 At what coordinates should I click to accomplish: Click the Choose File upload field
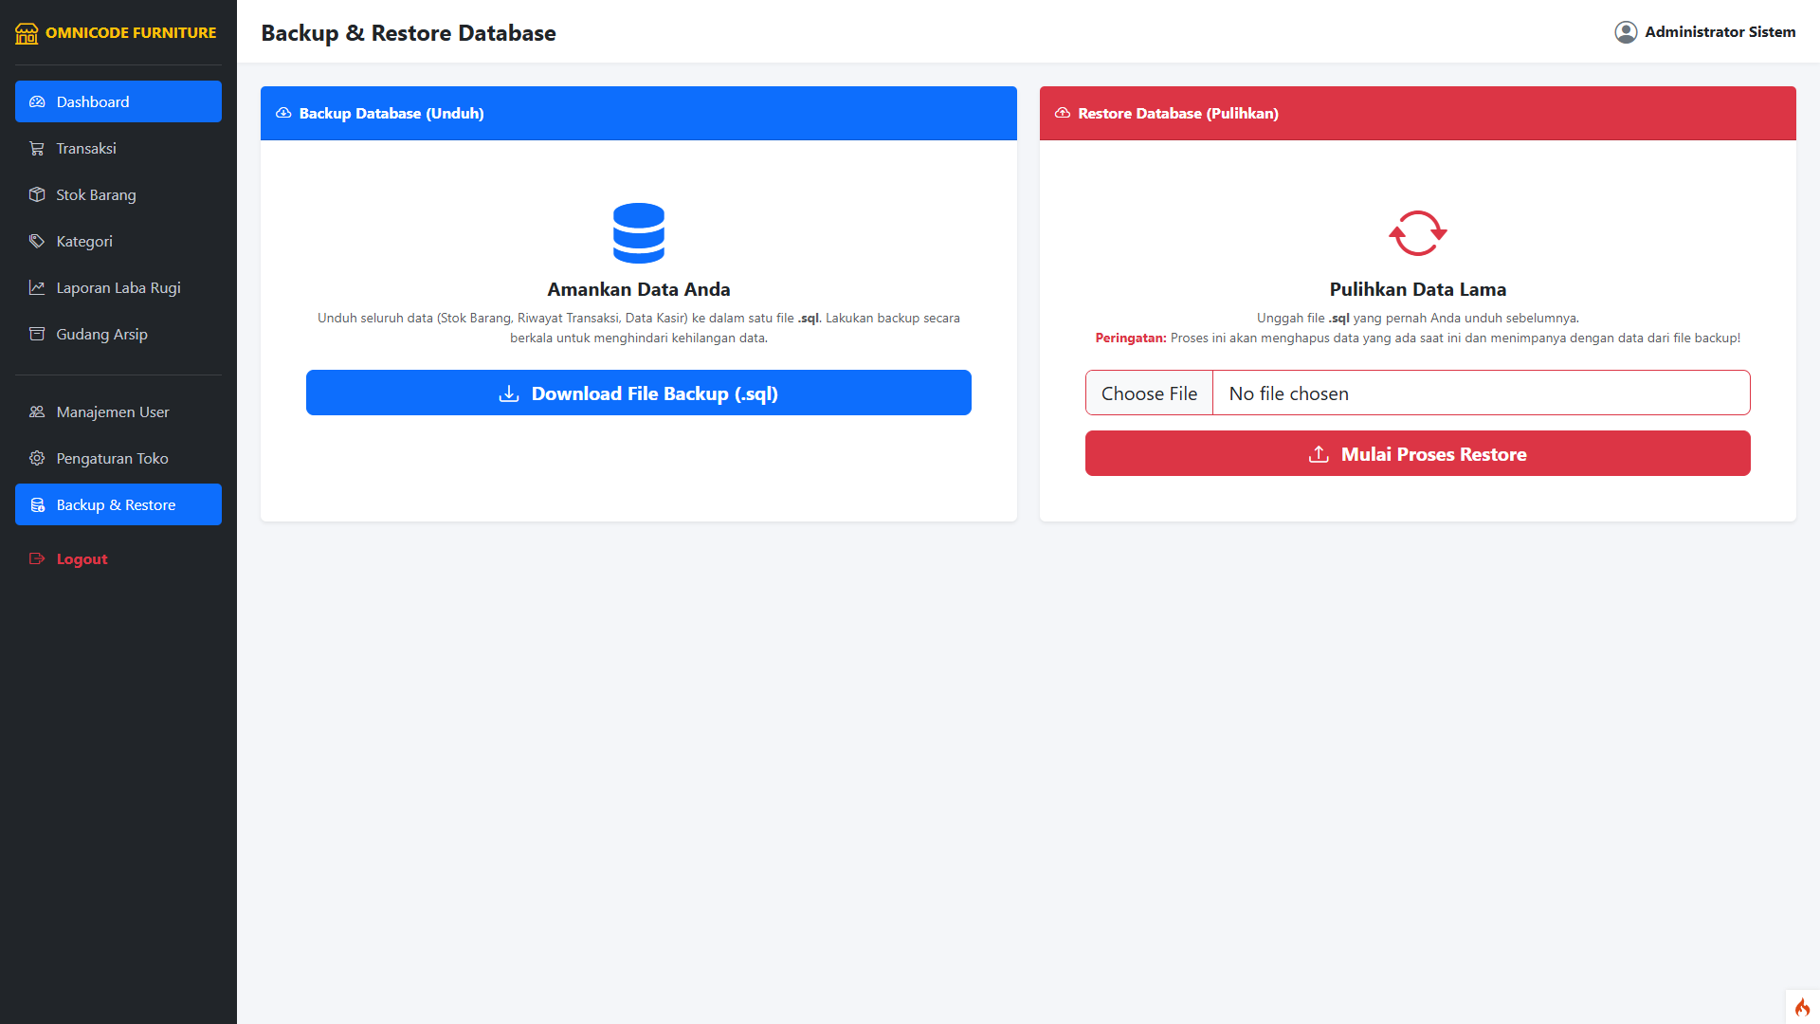[x=1149, y=393]
